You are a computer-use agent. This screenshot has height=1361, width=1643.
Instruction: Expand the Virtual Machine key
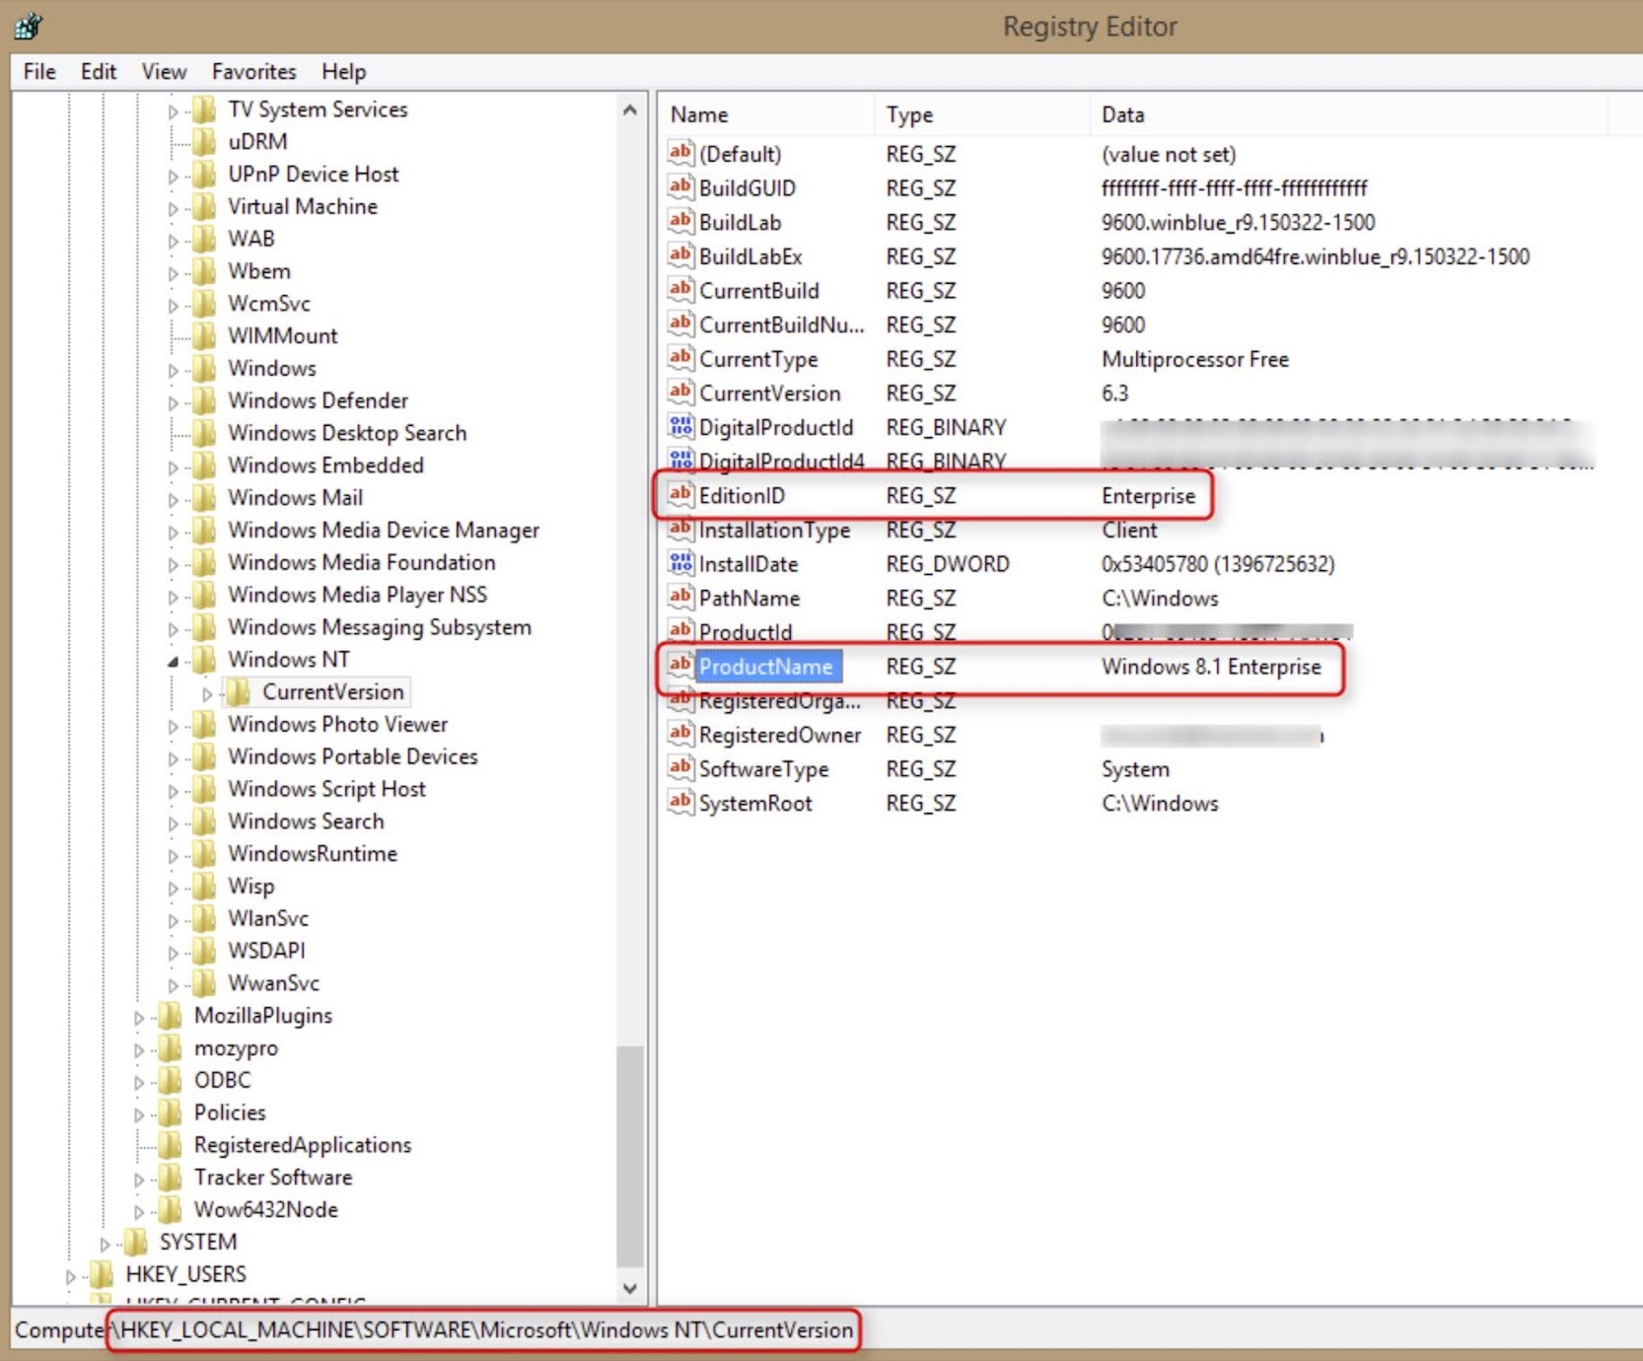[x=174, y=208]
